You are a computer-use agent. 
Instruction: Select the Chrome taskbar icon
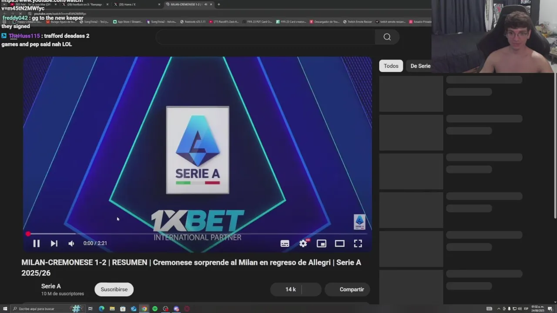pyautogui.click(x=144, y=309)
